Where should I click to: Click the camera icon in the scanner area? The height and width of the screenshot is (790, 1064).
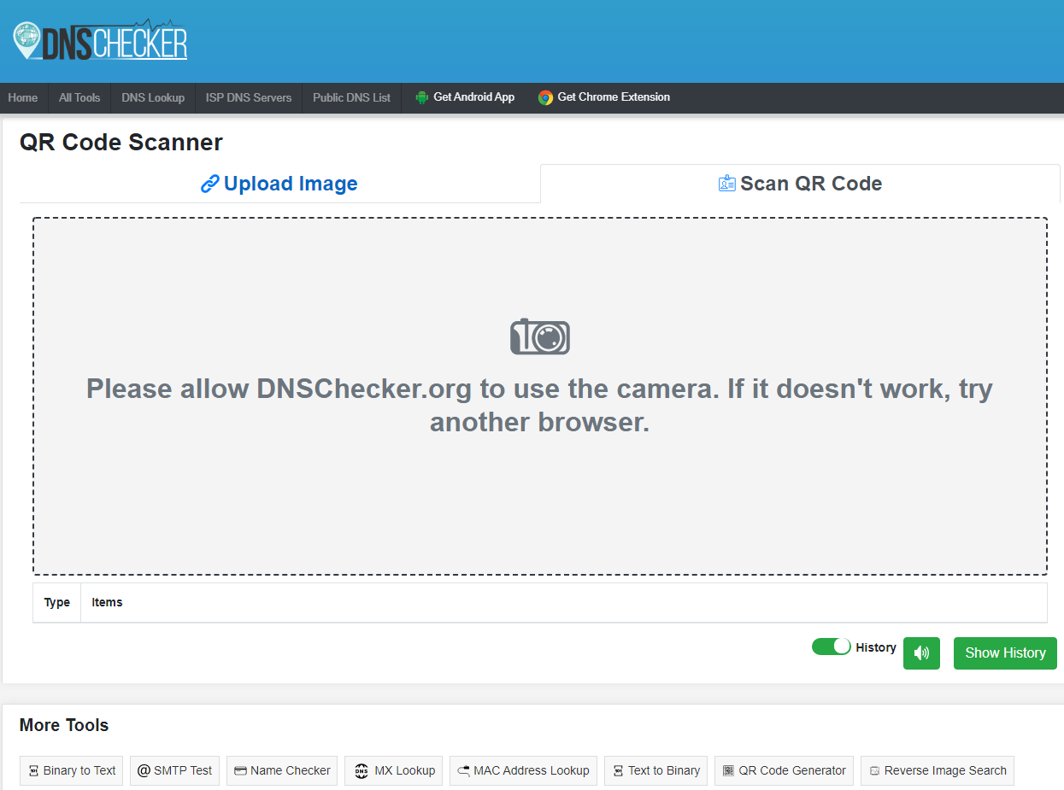tap(539, 336)
